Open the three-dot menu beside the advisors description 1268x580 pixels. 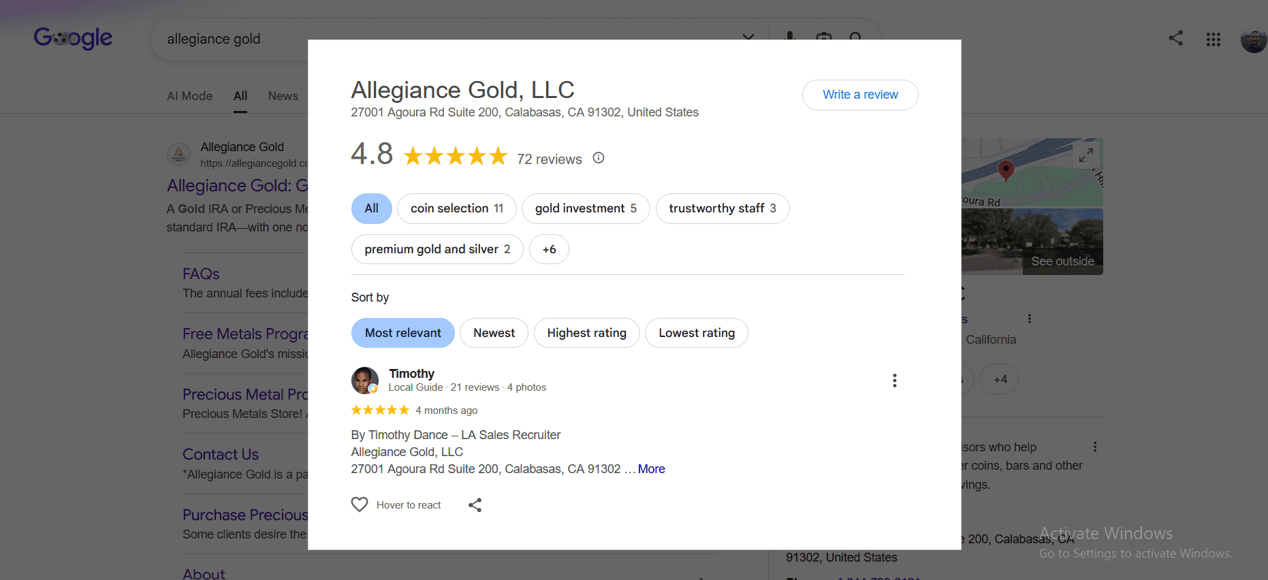click(1095, 447)
